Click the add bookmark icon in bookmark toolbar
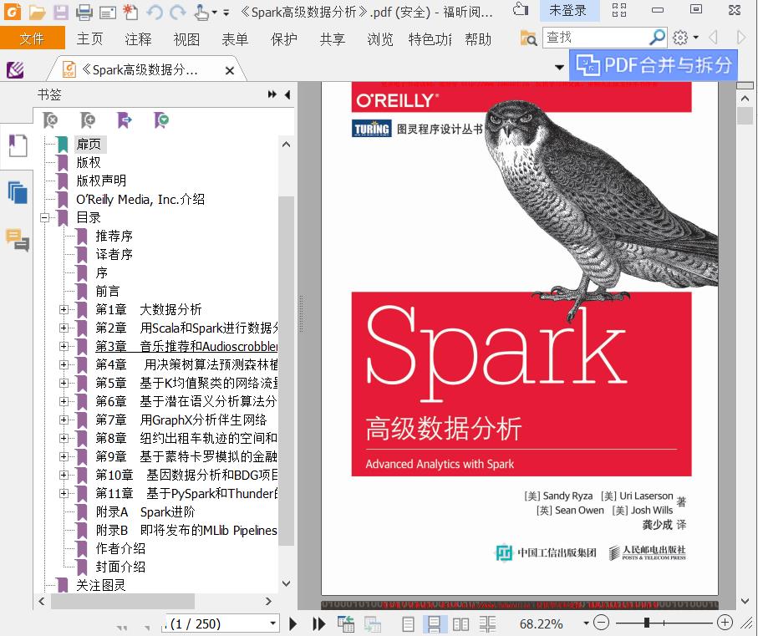 click(88, 120)
